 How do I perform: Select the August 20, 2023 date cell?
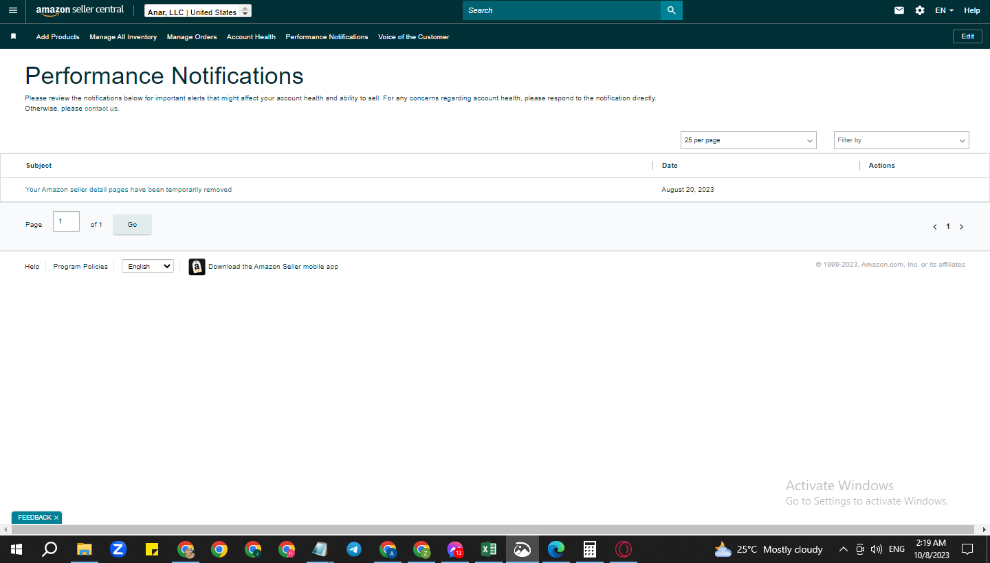(687, 190)
